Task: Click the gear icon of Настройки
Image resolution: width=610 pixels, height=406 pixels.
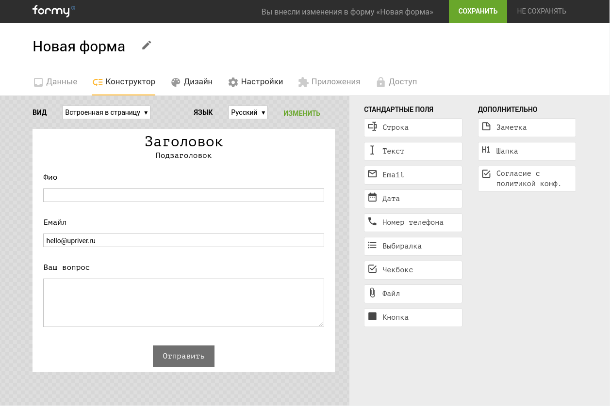Action: tap(233, 82)
